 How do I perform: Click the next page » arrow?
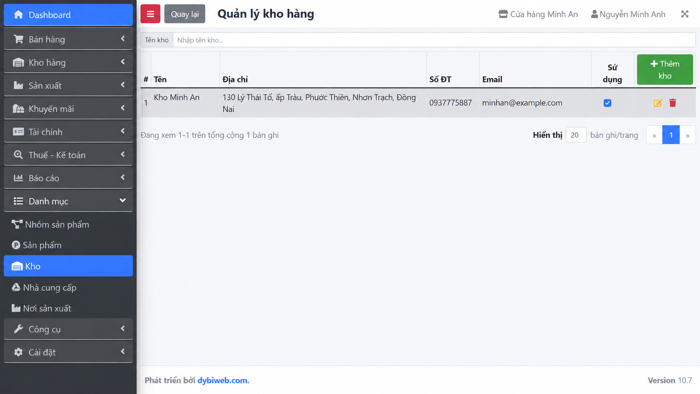(687, 135)
